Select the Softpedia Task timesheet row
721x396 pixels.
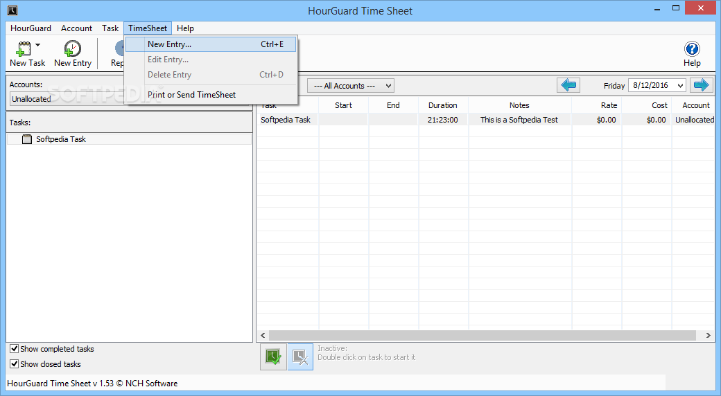click(x=485, y=120)
